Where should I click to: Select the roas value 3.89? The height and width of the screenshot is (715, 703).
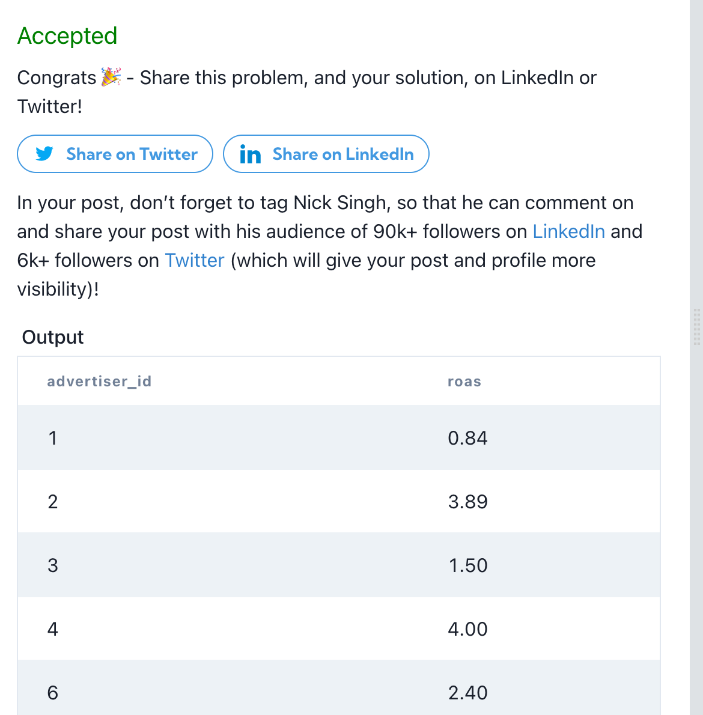click(467, 502)
